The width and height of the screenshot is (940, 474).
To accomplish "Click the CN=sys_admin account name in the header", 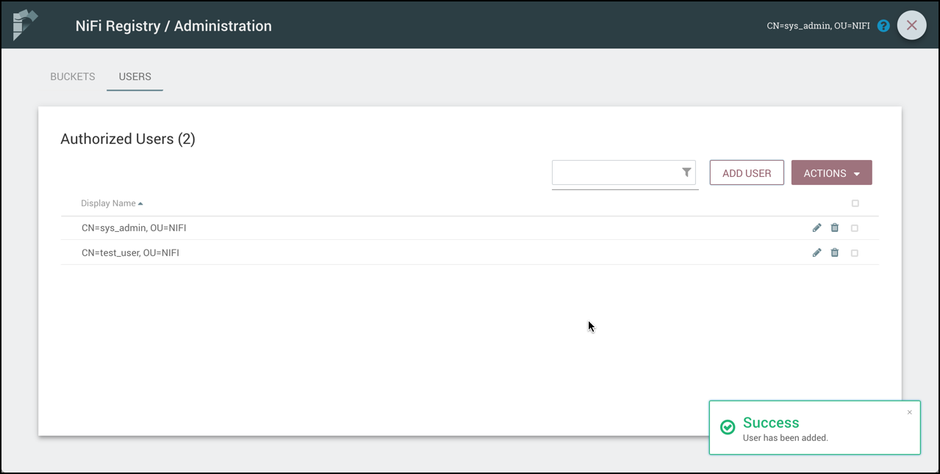I will click(x=817, y=25).
